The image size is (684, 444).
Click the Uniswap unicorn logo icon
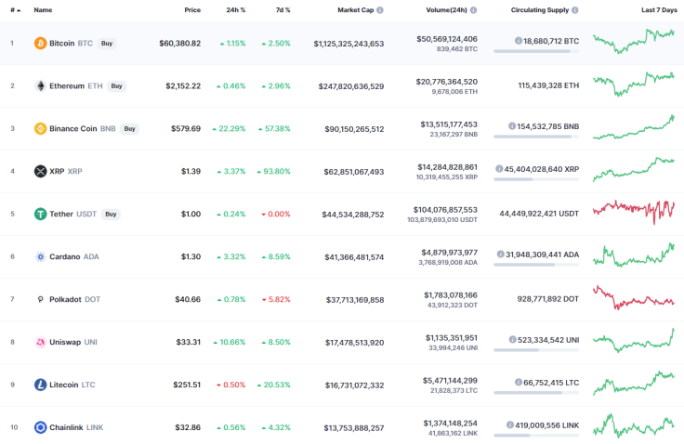40,343
